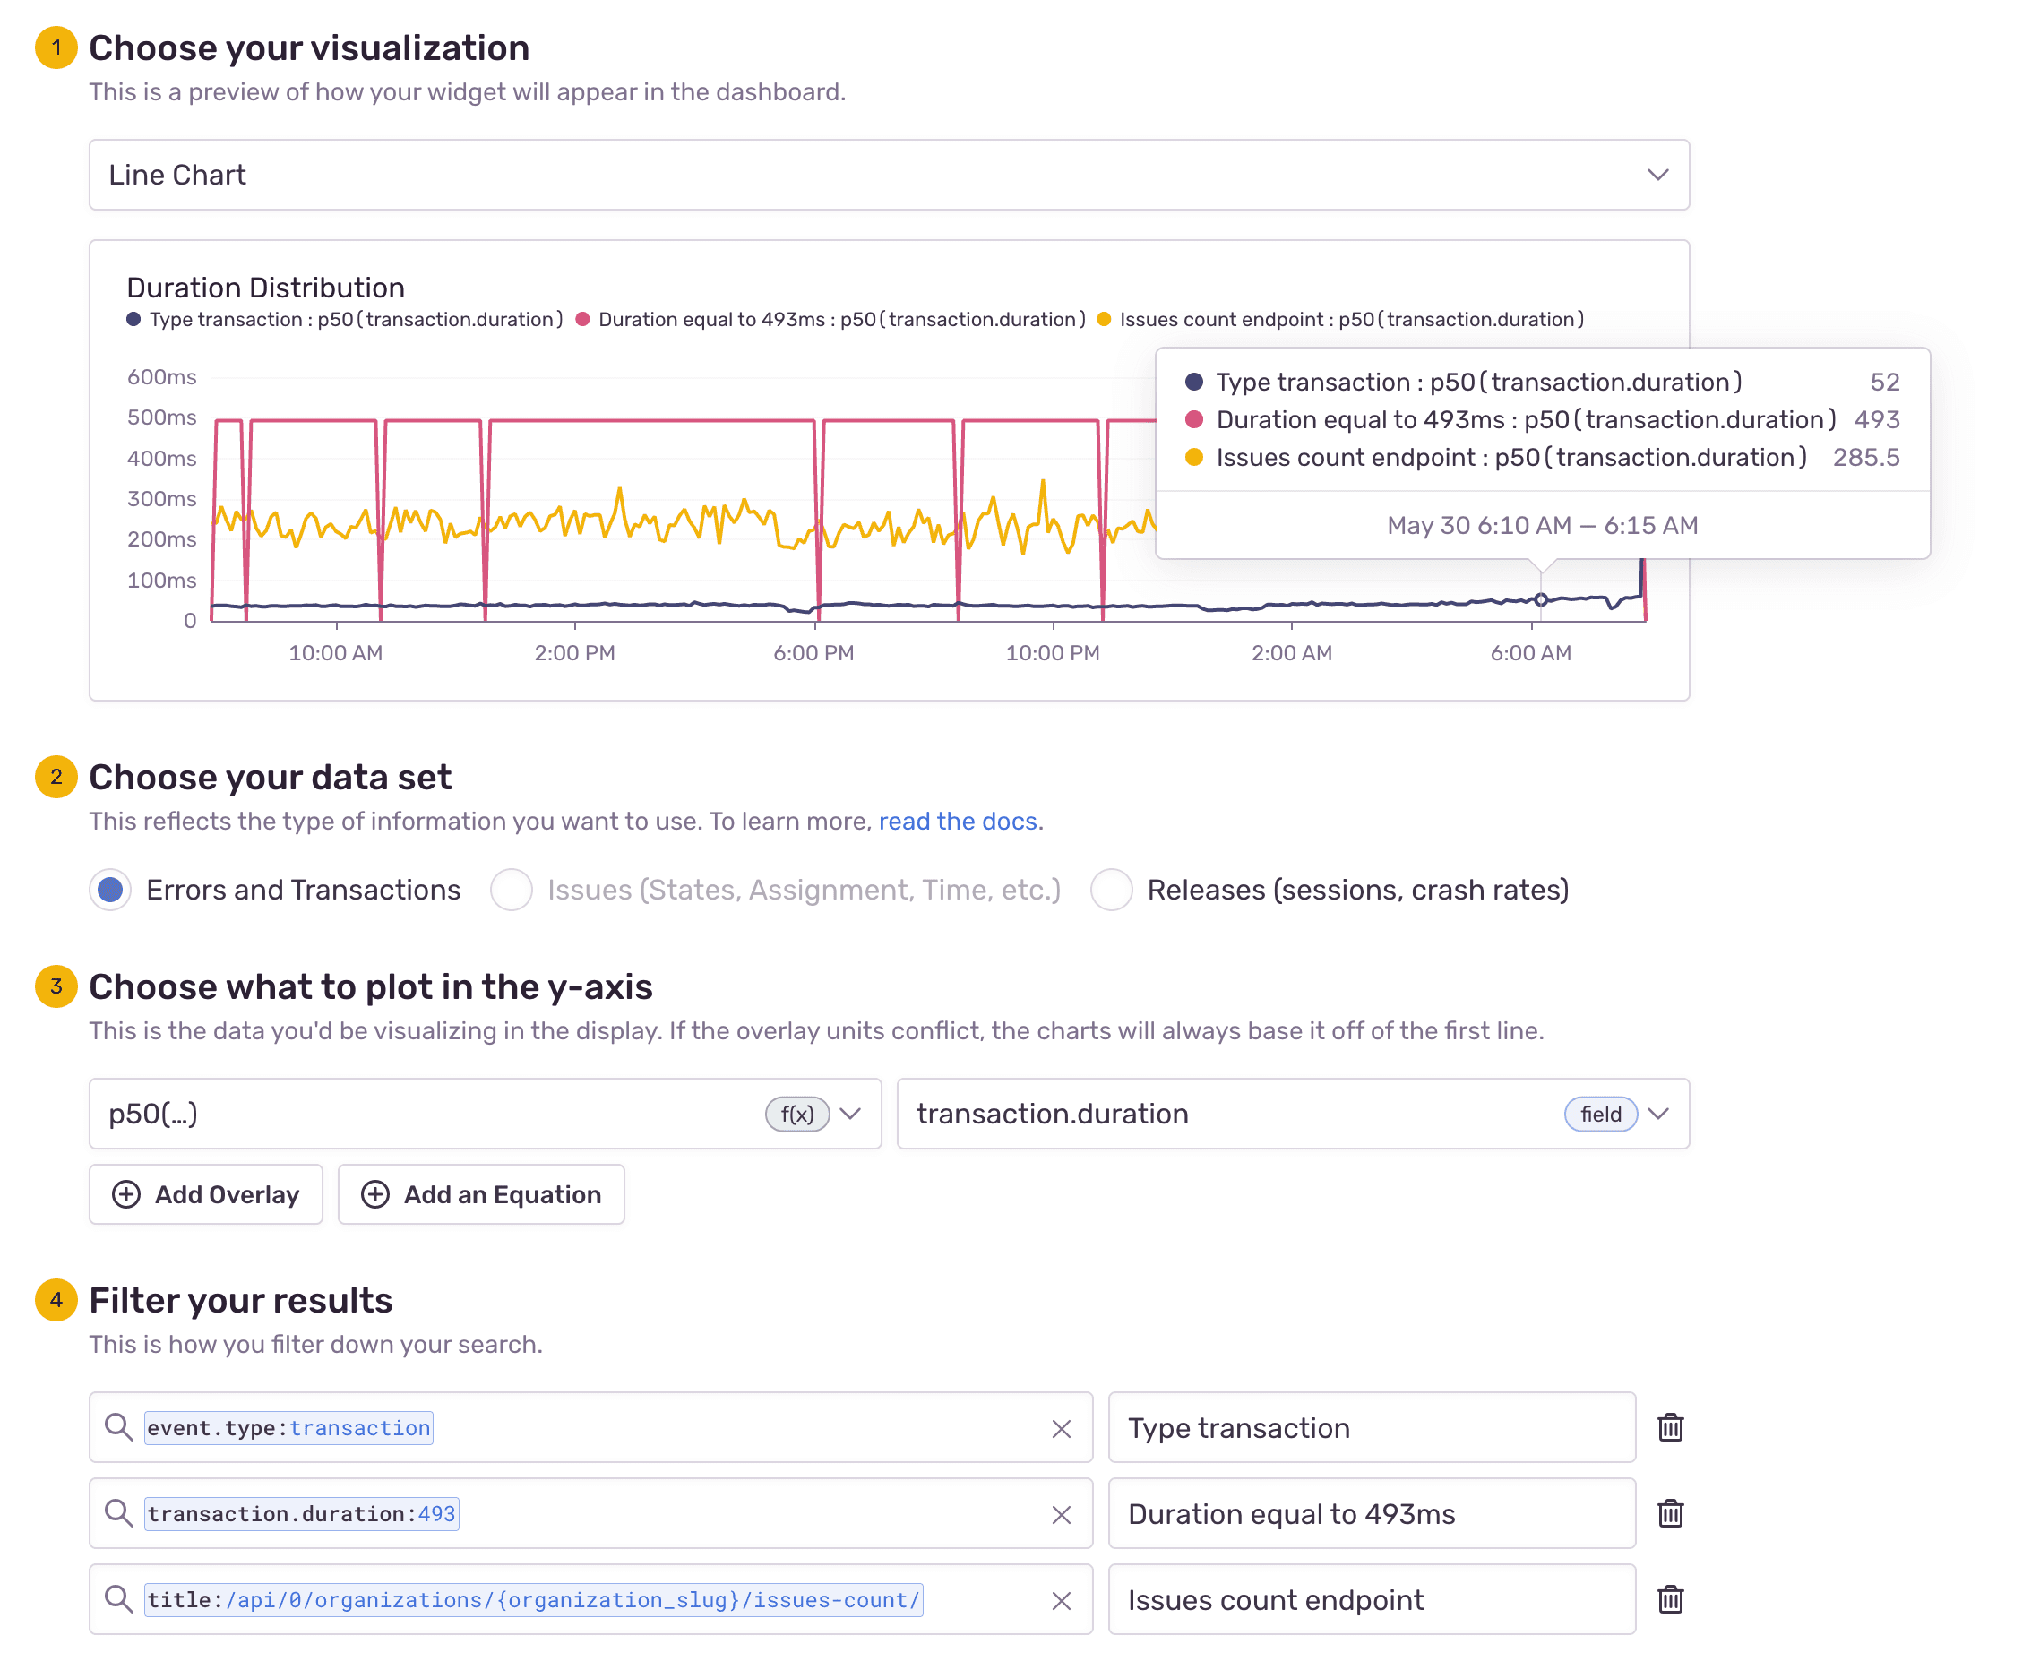The height and width of the screenshot is (1670, 2031).
Task: Click the Add an Equation button
Action: click(481, 1194)
